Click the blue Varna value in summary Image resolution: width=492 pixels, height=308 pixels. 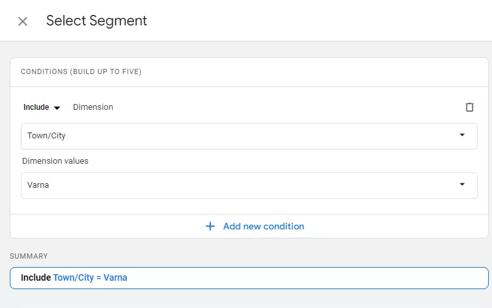coord(115,277)
